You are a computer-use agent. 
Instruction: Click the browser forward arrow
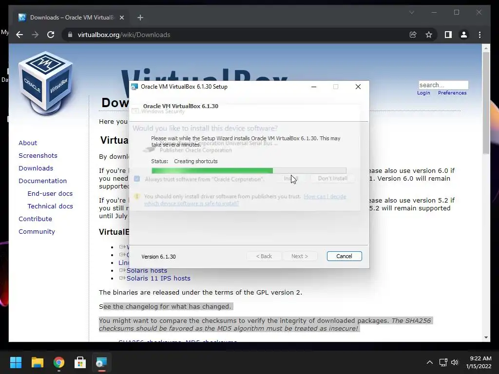[x=35, y=35]
